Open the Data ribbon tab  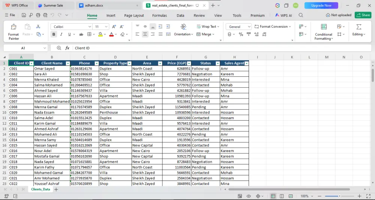click(x=180, y=15)
